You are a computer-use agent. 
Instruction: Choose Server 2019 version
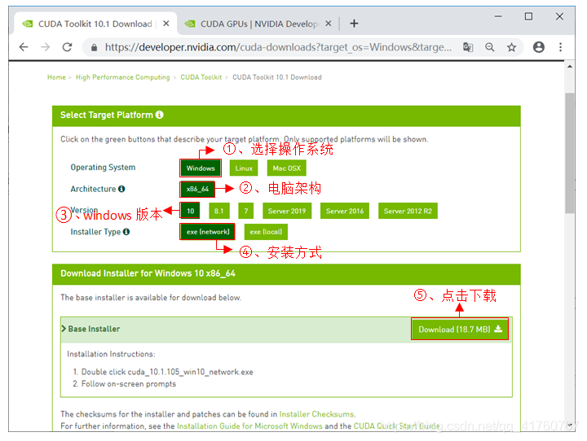click(x=287, y=211)
